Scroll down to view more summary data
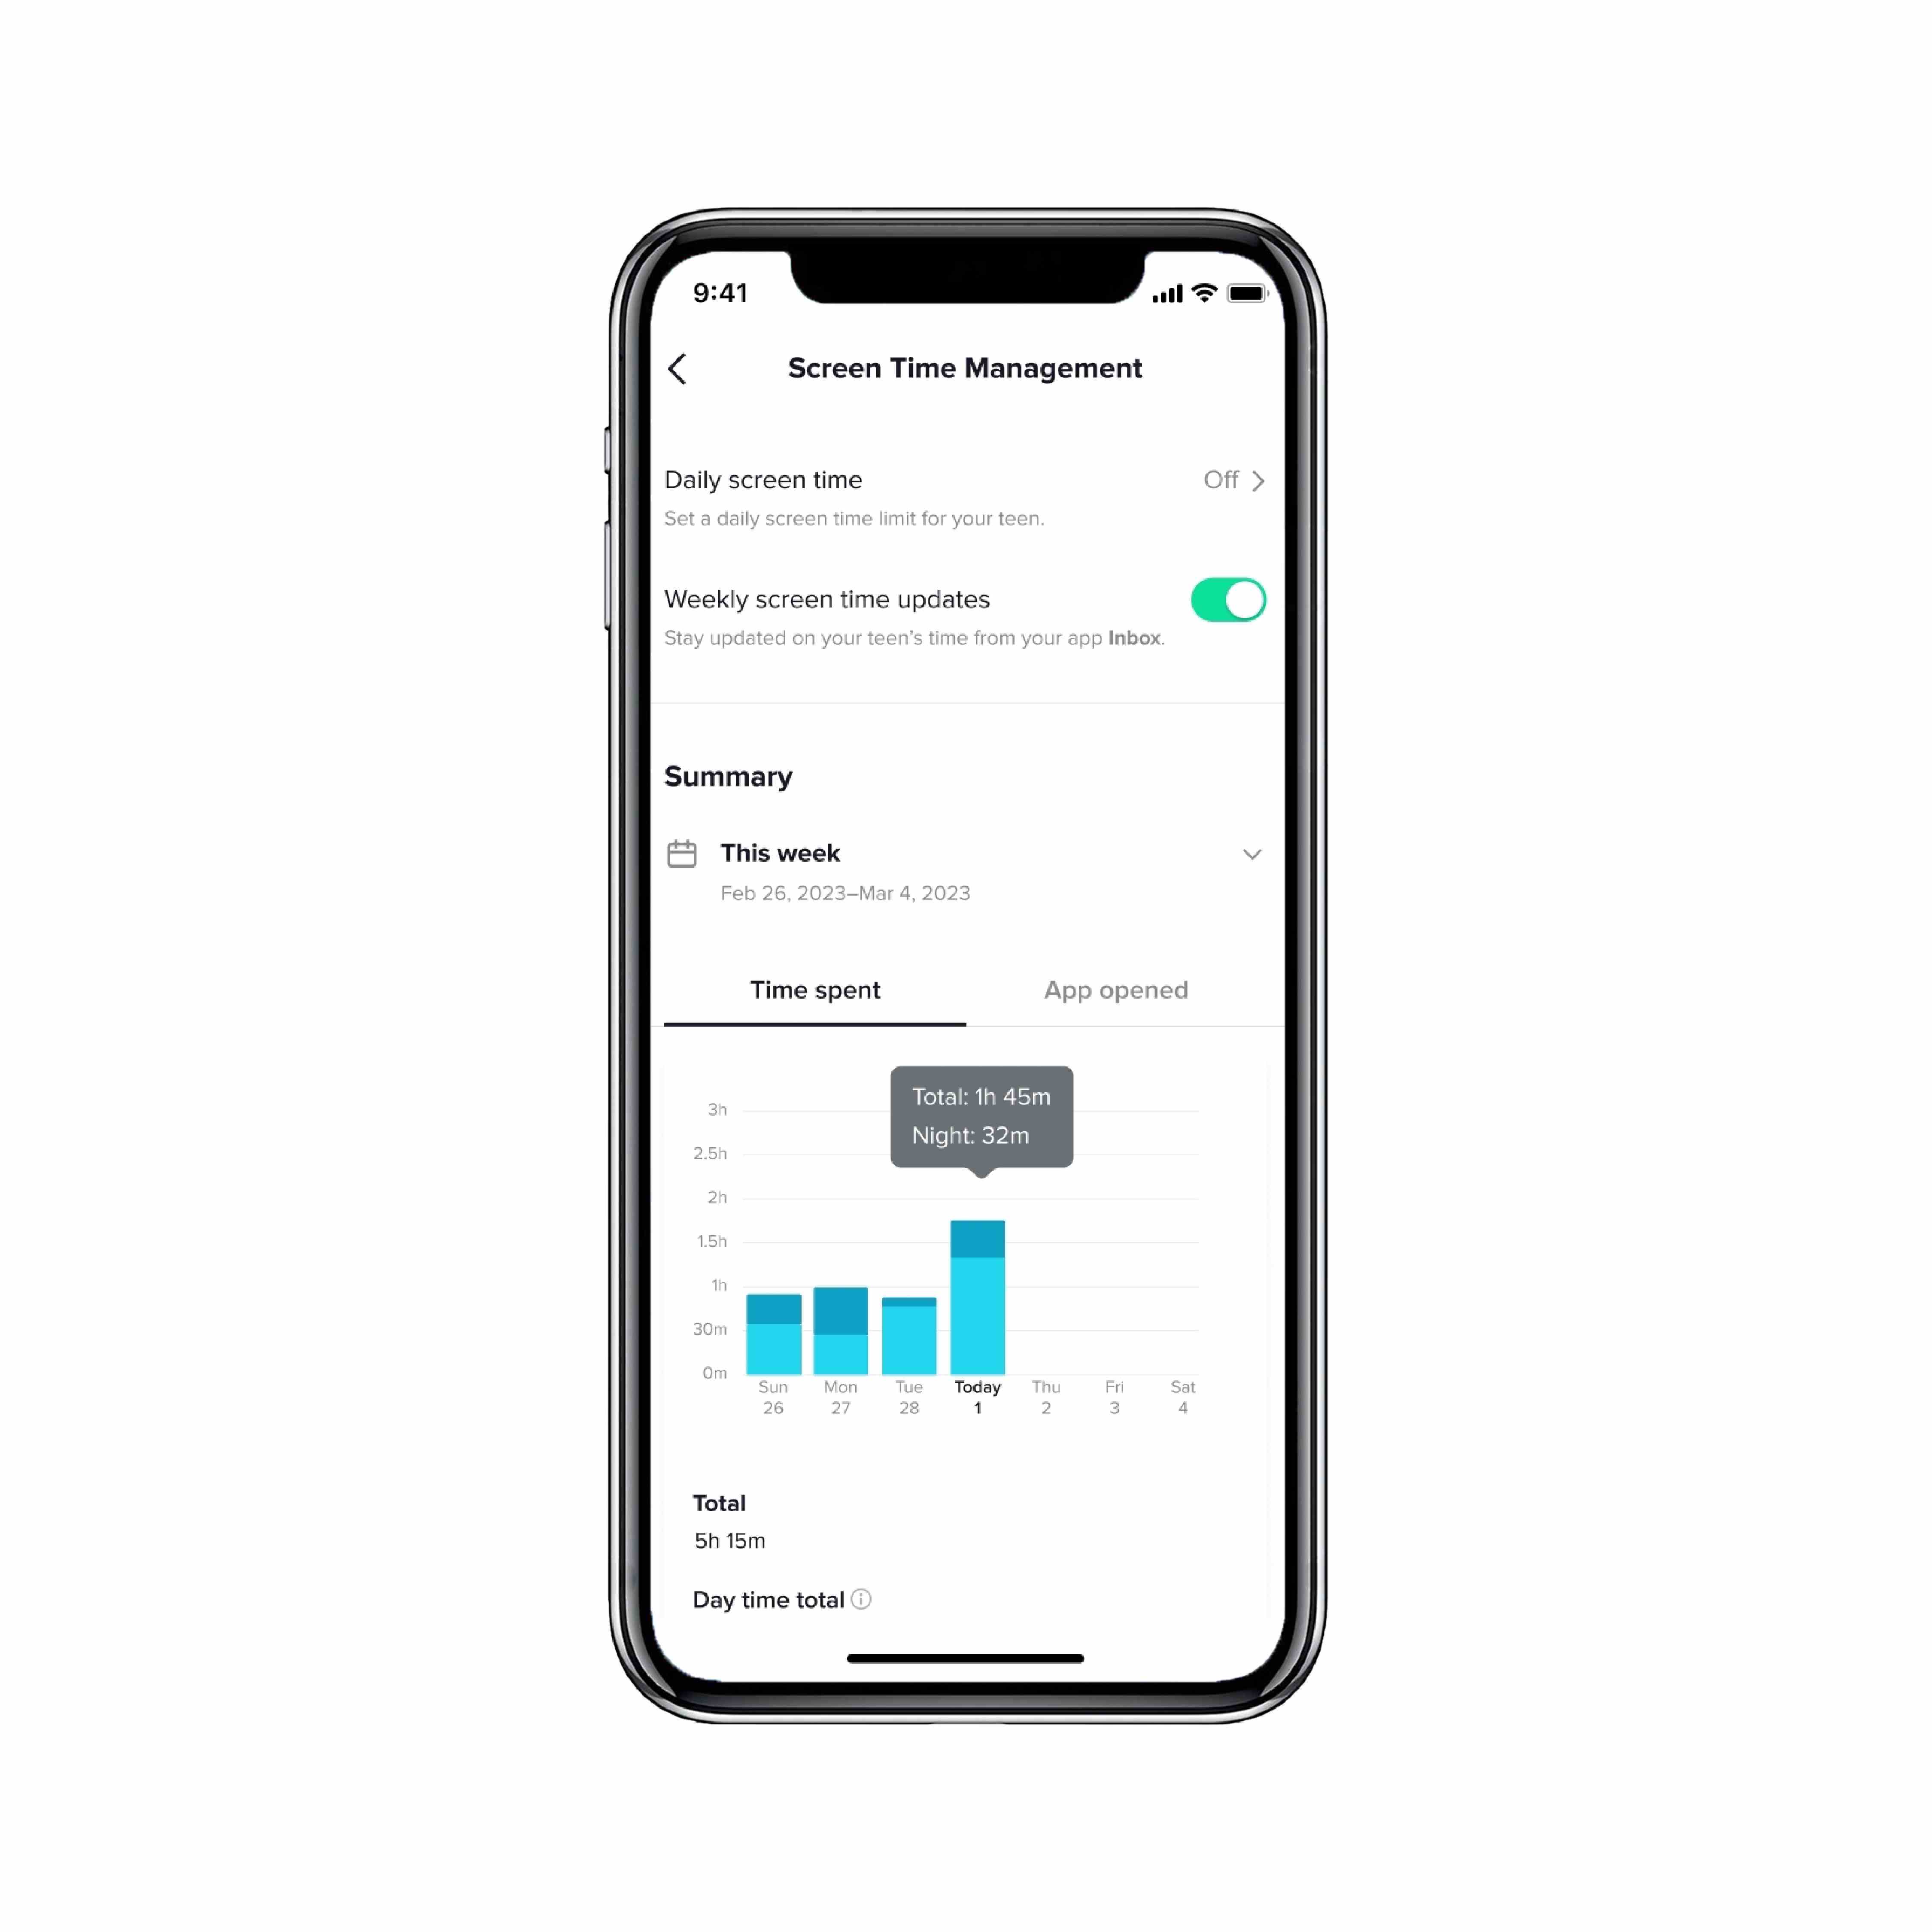This screenshot has height=1932, width=1932. [x=966, y=1539]
